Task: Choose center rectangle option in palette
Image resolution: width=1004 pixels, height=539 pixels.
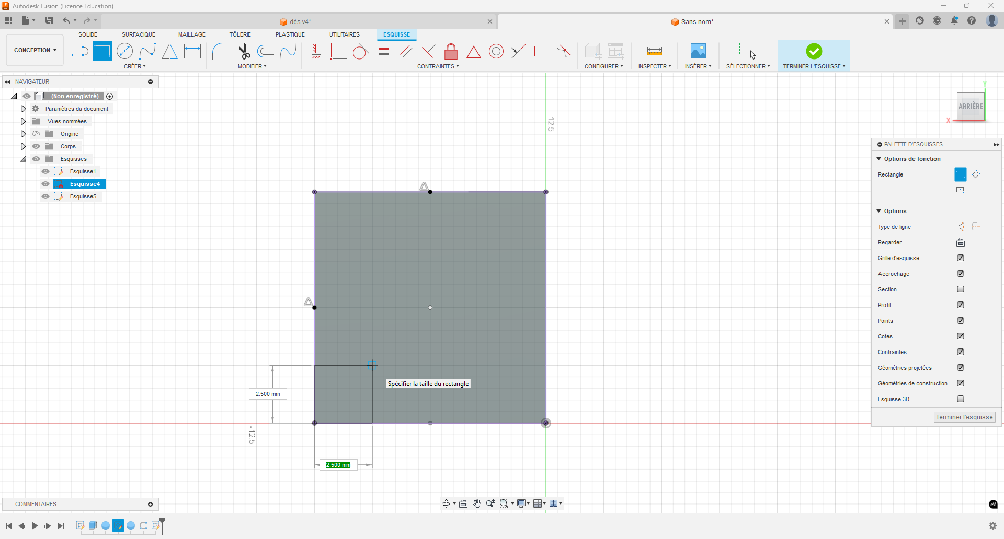Action: point(961,190)
